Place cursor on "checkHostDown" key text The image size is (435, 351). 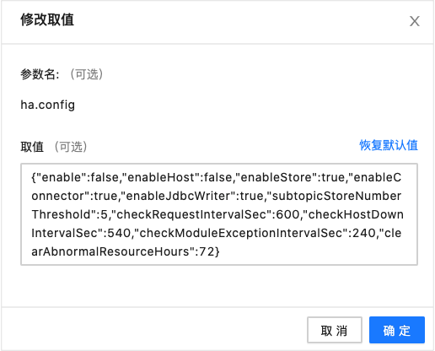(x=356, y=214)
